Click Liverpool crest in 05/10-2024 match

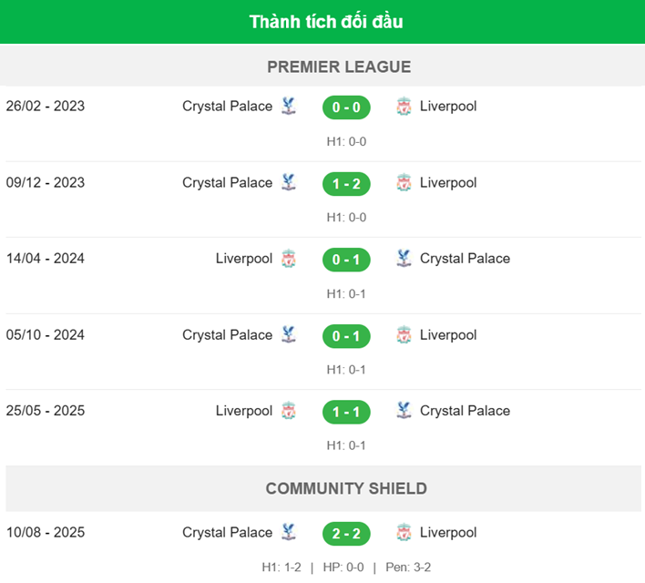click(404, 335)
